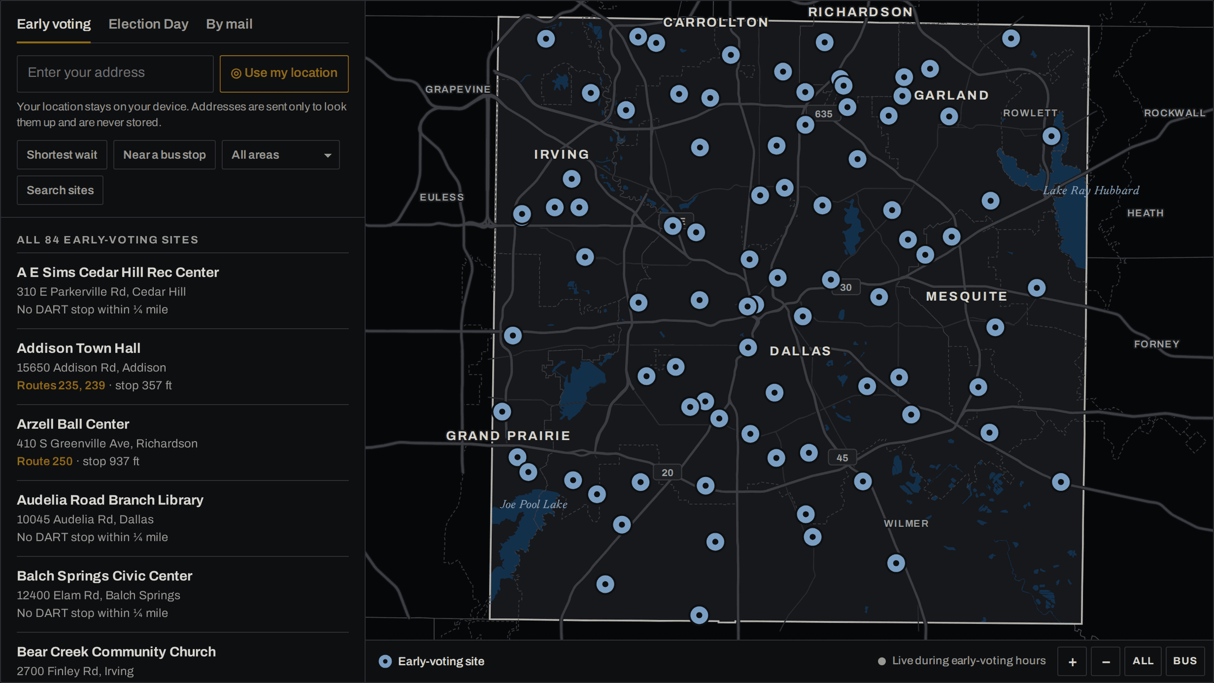This screenshot has height=683, width=1214.
Task: Click the voting site marker left of DALLAS label
Action: (x=748, y=348)
